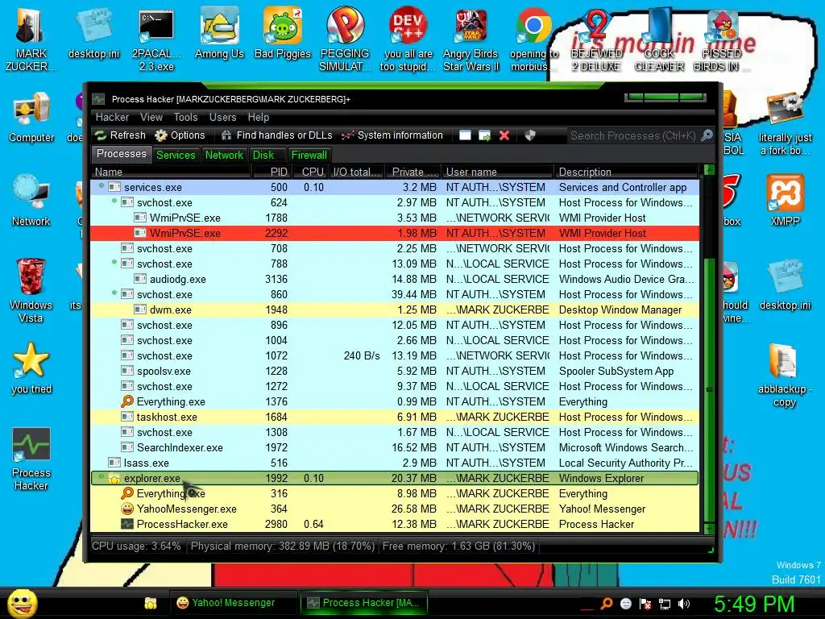Focus the Search Processes field
Image resolution: width=825 pixels, height=619 pixels.
click(x=633, y=135)
